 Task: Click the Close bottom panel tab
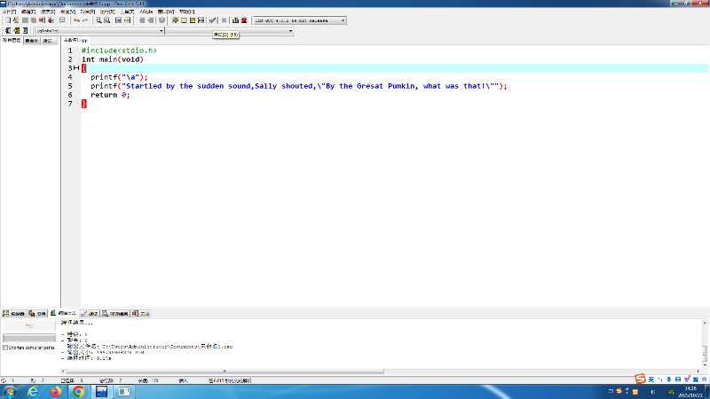coord(140,313)
